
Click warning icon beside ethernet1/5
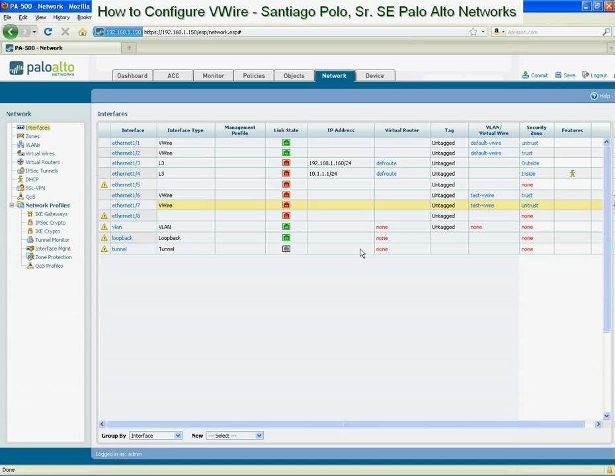(x=104, y=184)
